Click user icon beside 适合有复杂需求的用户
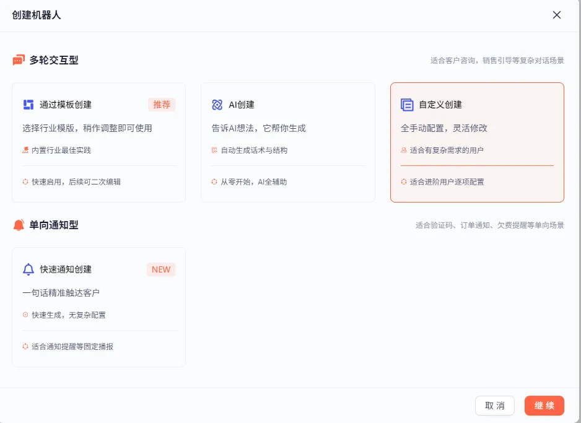Image resolution: width=581 pixels, height=423 pixels. pos(403,150)
